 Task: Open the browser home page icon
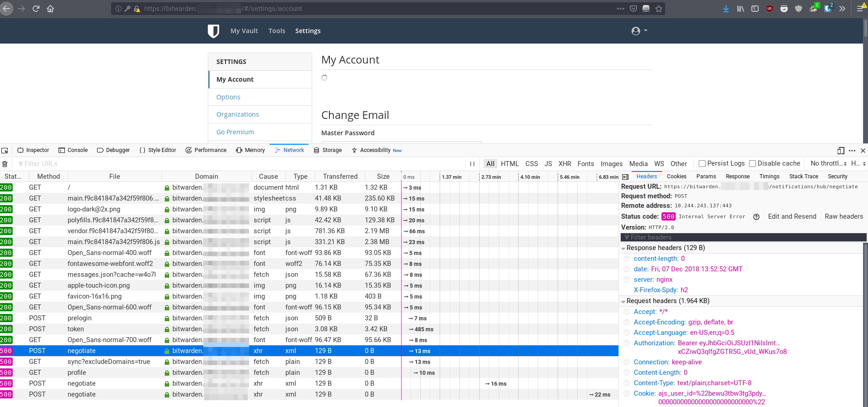pos(50,9)
